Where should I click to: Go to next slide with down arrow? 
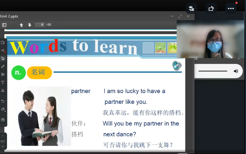coord(29,25)
